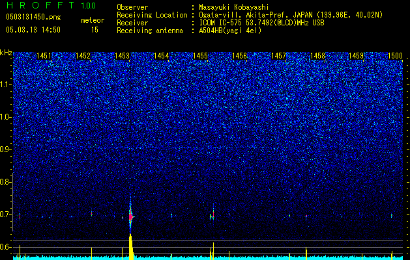
Task: Click the meteor count value 15
Action: click(x=95, y=29)
